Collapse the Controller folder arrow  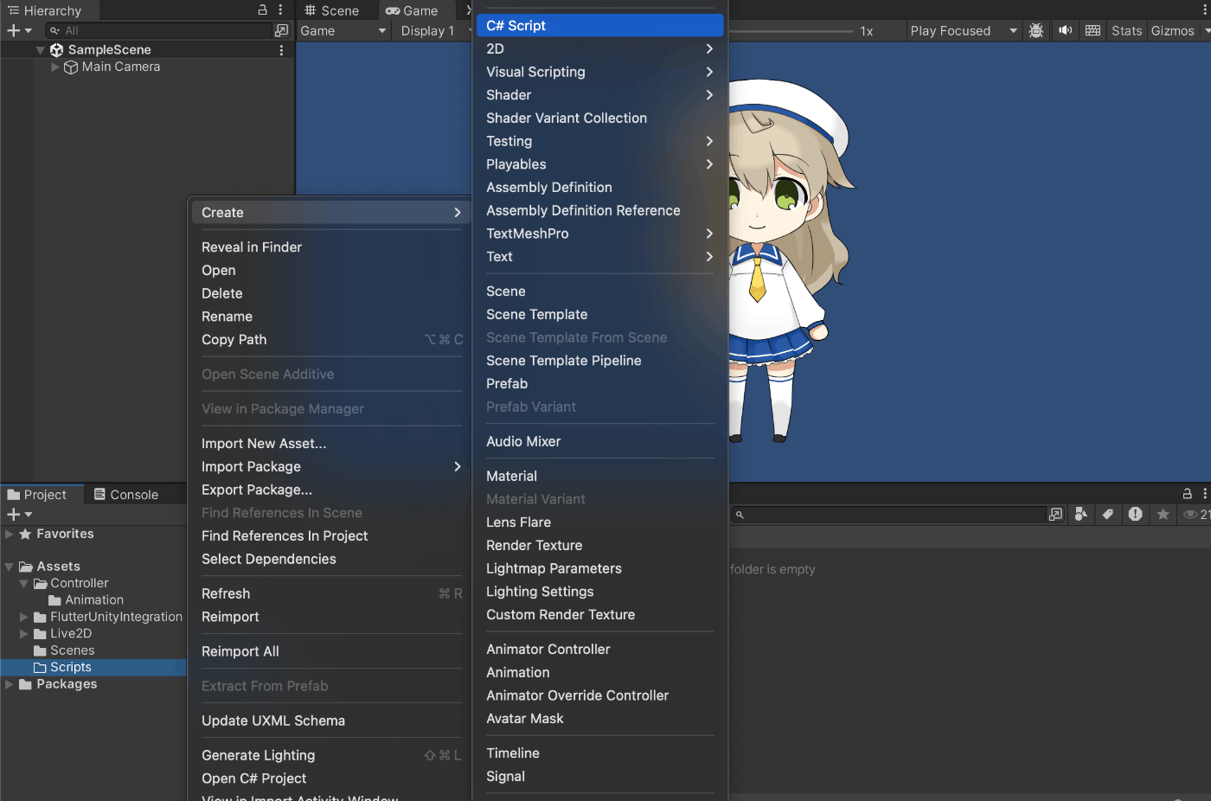tap(24, 584)
